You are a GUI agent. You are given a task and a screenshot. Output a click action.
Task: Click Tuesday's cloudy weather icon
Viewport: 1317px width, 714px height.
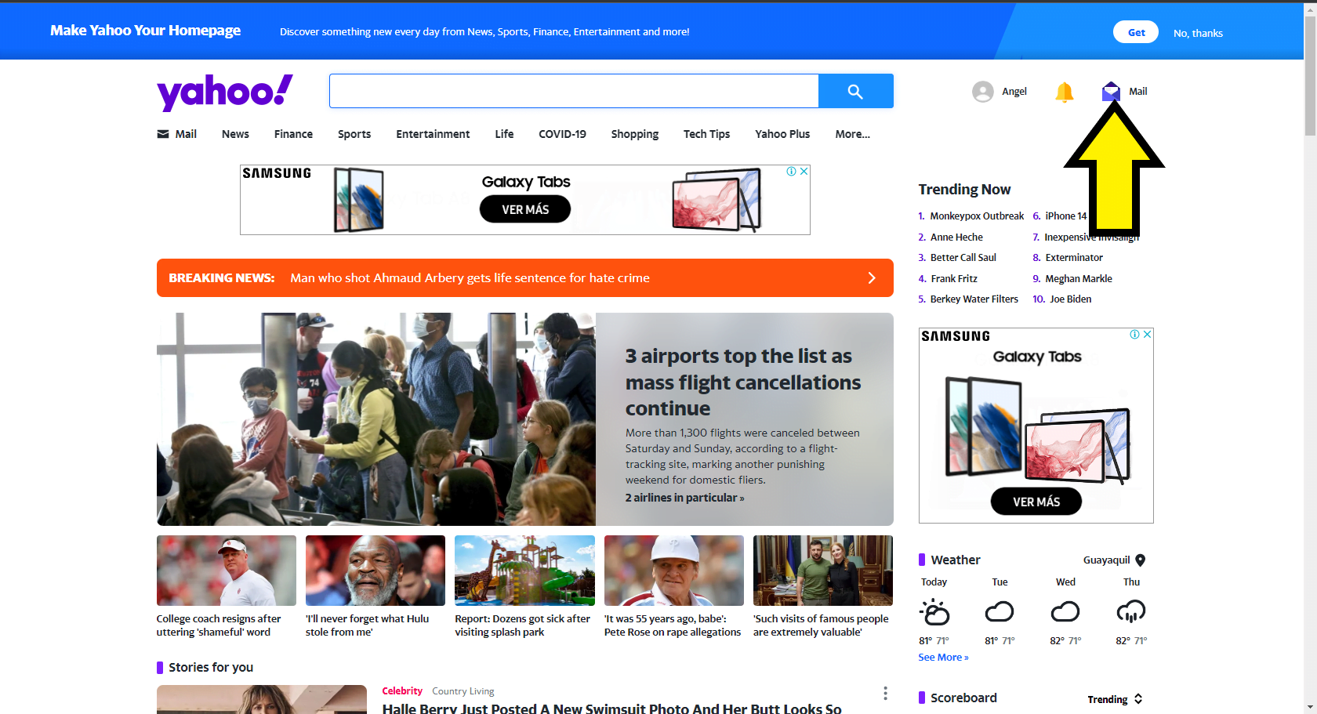(1000, 611)
